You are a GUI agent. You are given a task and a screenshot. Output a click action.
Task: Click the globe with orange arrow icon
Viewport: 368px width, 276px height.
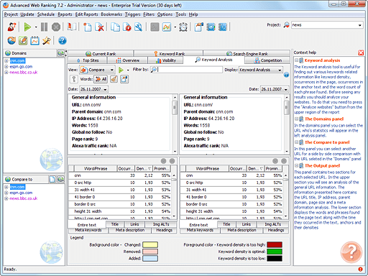pyautogui.click(x=11, y=40)
